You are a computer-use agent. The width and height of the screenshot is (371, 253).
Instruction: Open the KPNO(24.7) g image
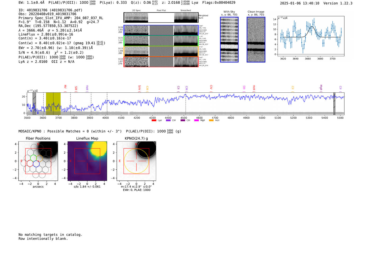(136, 161)
